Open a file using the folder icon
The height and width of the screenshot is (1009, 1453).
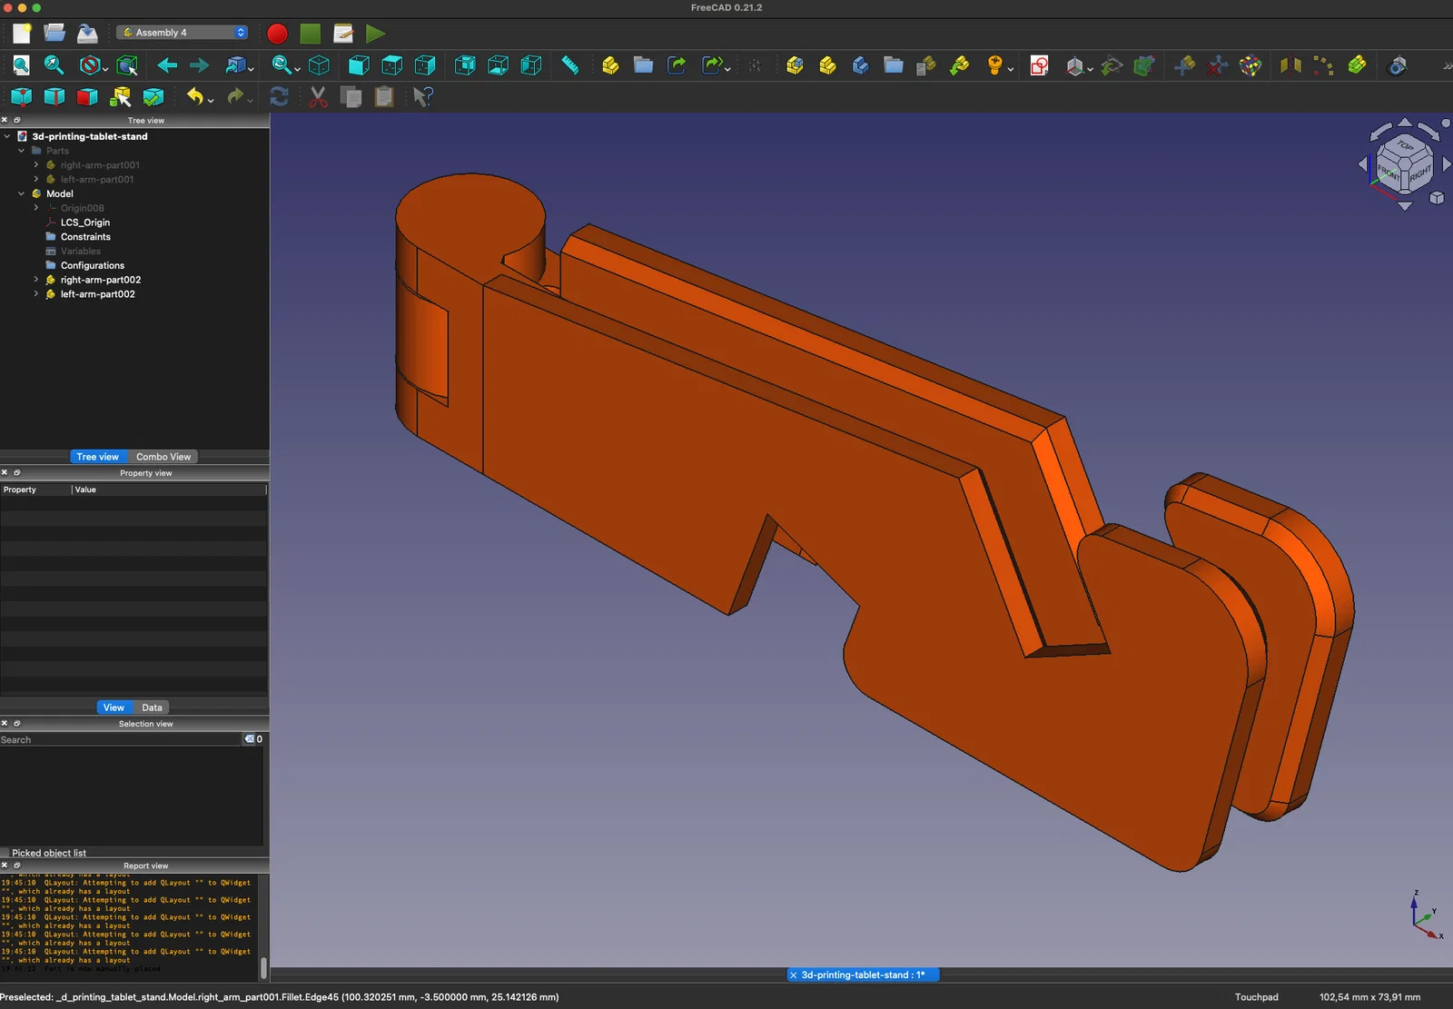[54, 34]
